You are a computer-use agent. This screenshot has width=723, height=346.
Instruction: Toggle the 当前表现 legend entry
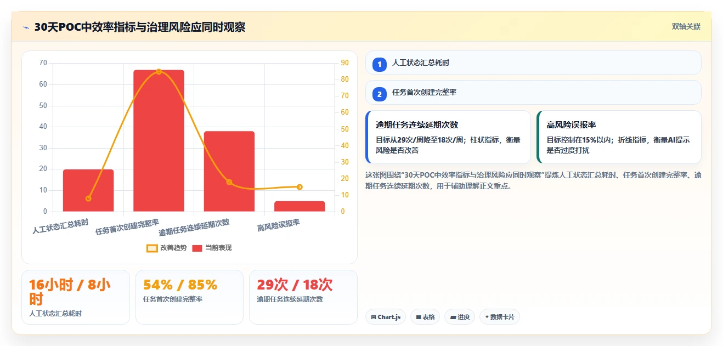tap(212, 248)
